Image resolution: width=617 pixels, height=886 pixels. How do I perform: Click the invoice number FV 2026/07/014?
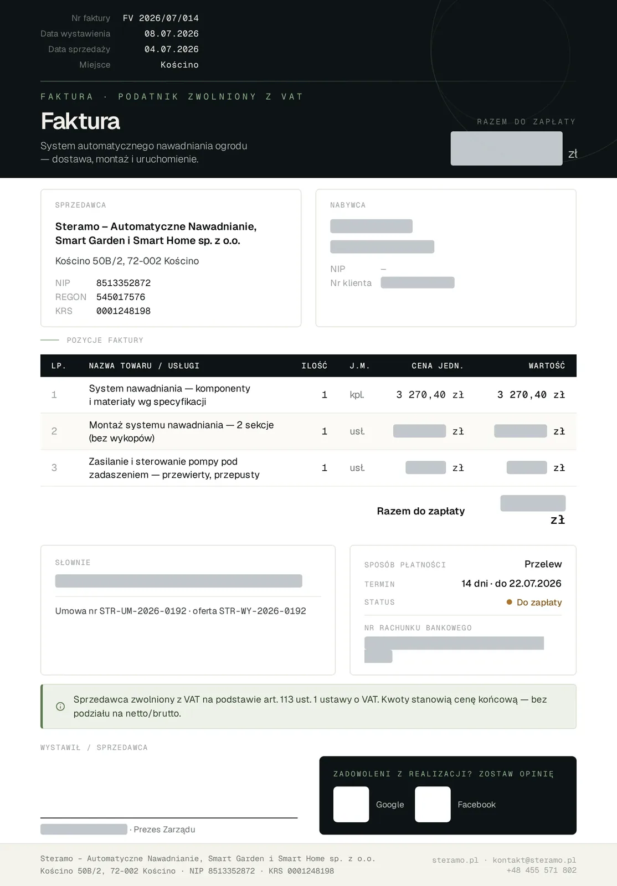[x=161, y=18]
